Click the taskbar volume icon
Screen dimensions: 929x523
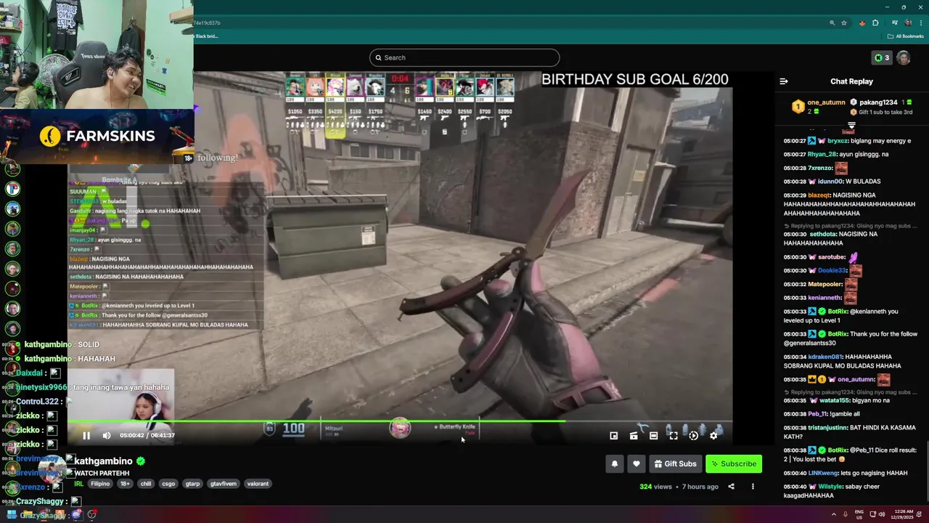click(x=882, y=514)
